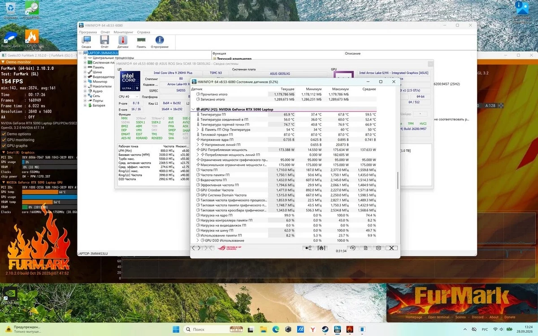Click the sensors window vertical scrollbar thumb
Viewport: 538px width, 336px height.
(x=398, y=180)
